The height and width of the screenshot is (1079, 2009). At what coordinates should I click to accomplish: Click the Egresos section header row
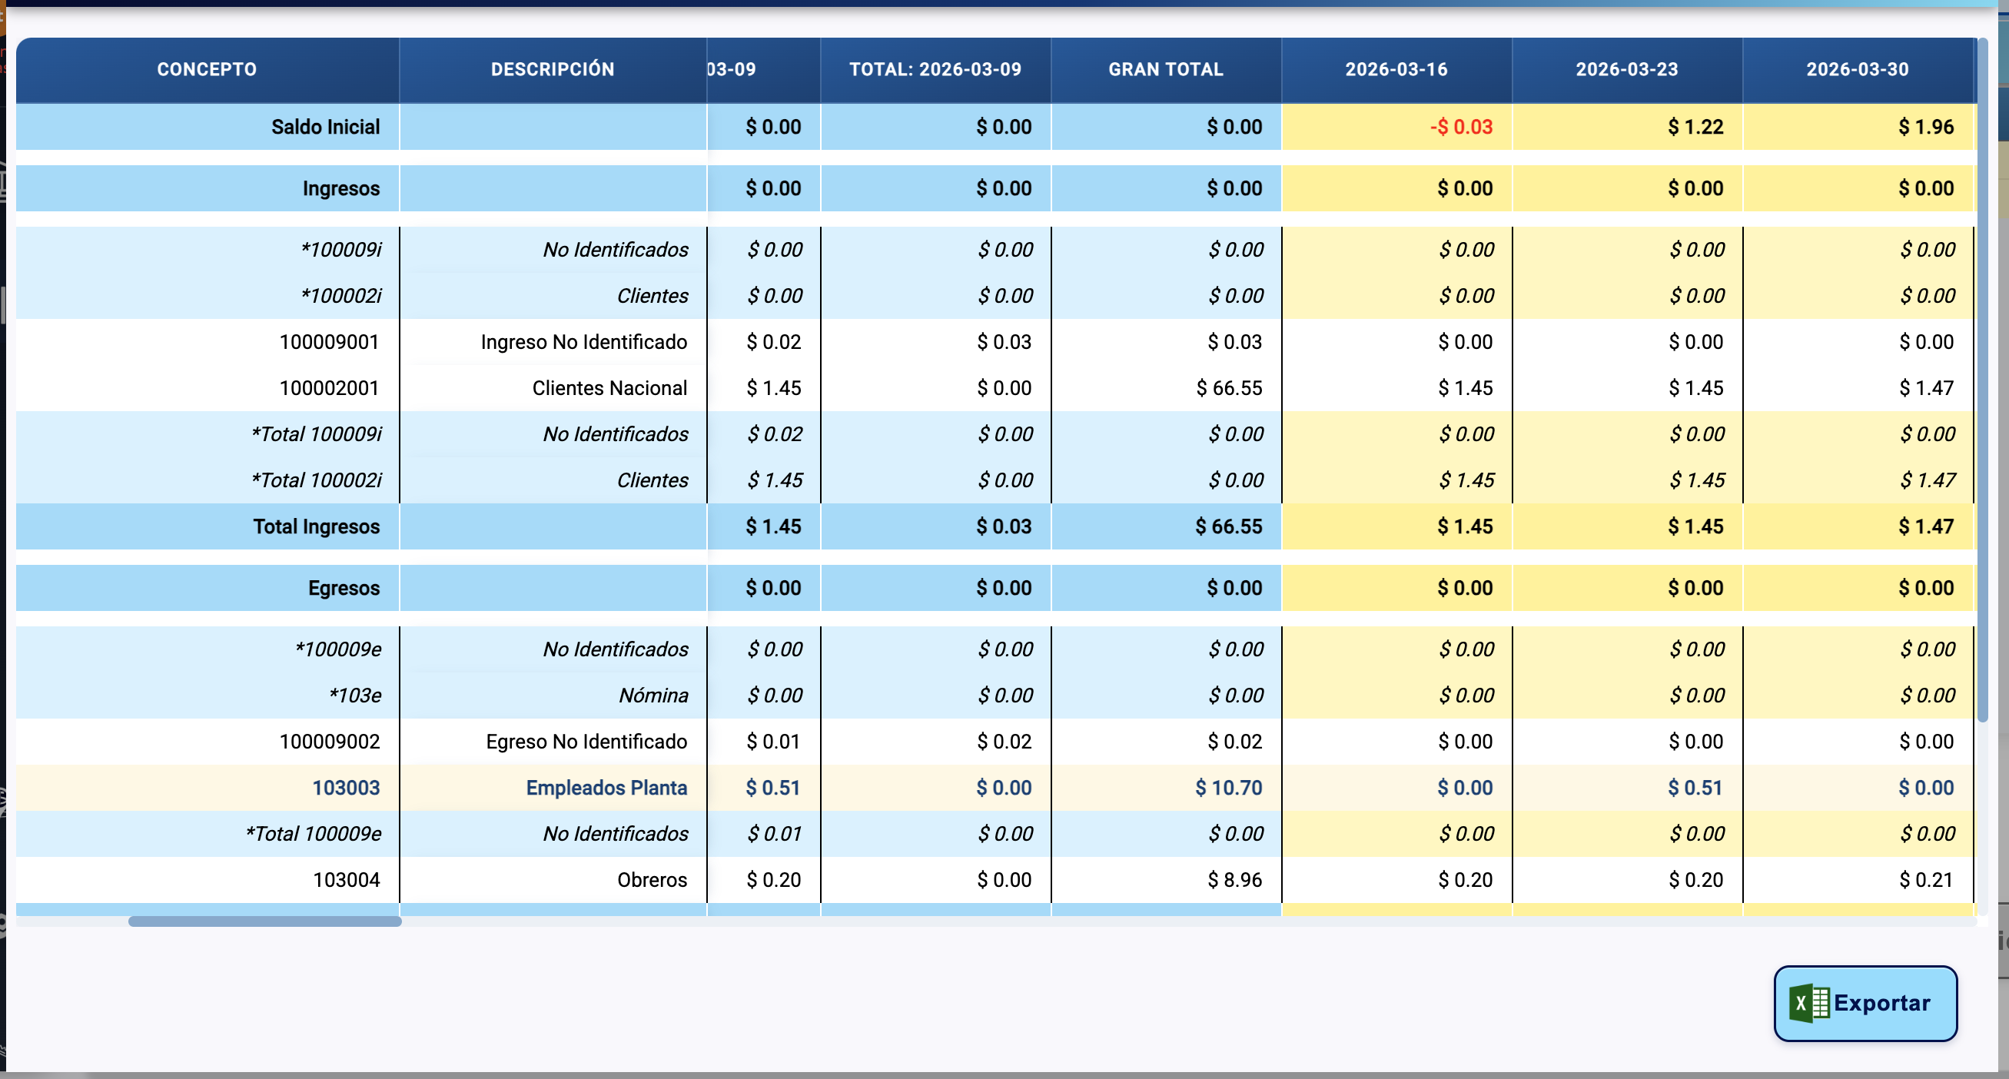coord(343,588)
